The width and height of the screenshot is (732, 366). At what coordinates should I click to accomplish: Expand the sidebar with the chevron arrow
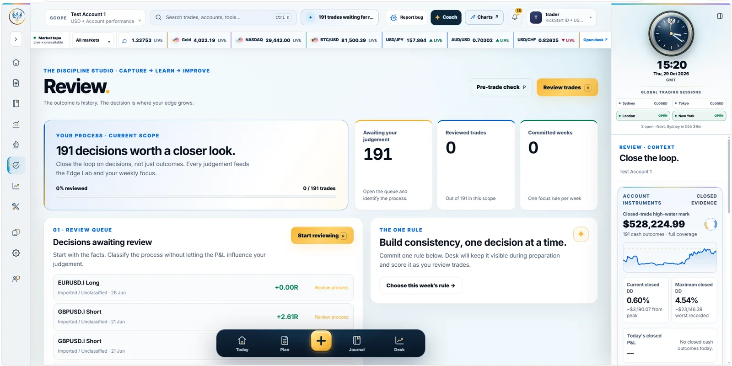pyautogui.click(x=16, y=39)
